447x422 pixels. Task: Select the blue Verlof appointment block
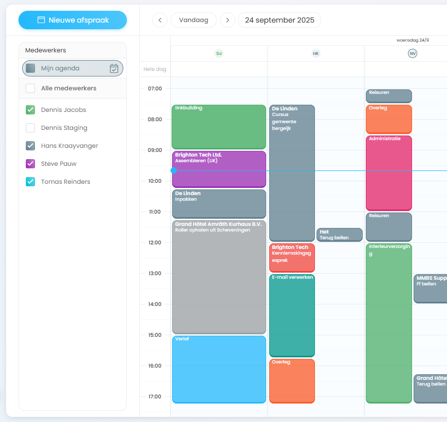coord(218,370)
